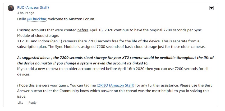225x111 pixels.
Task: Click RIJO's profile avatar picture
Action: click(x=11, y=8)
